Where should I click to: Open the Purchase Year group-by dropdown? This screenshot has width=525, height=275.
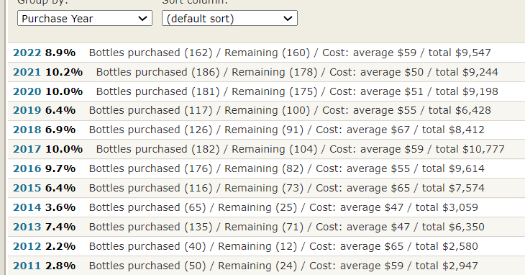pyautogui.click(x=85, y=19)
